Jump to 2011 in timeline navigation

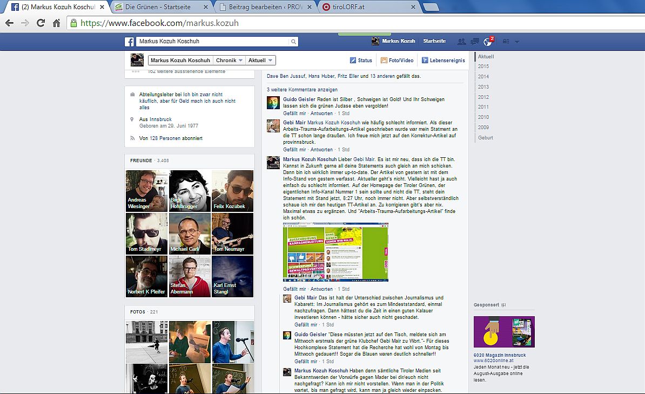[483, 107]
